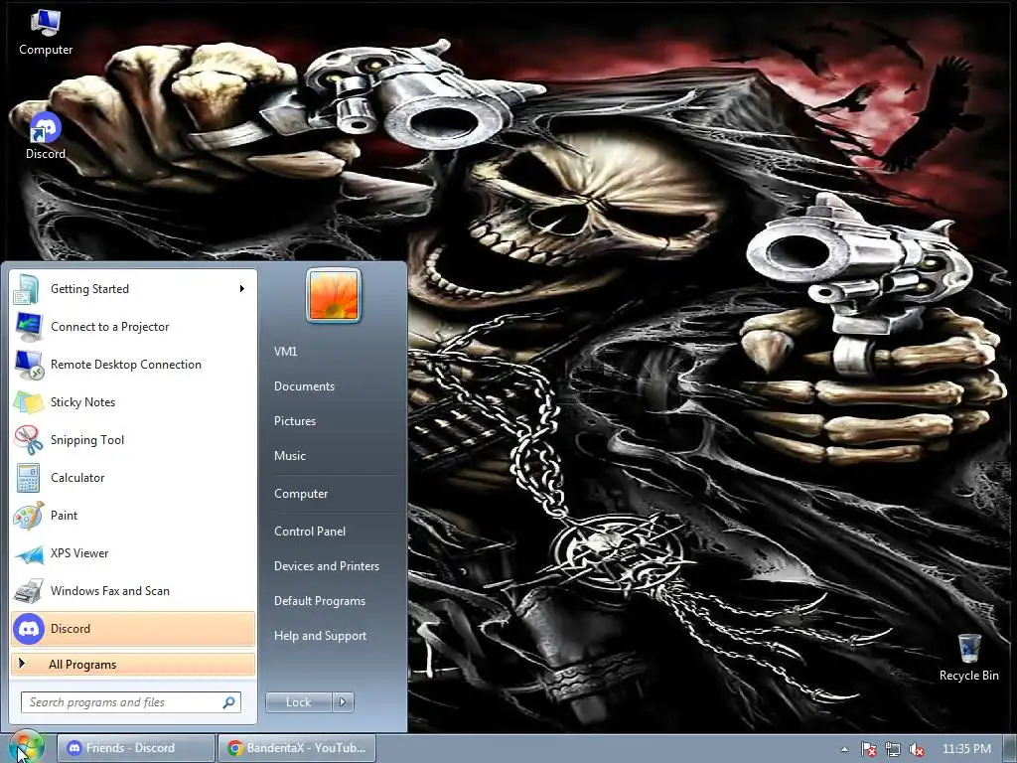Open the Computer desktop icon
Image resolution: width=1017 pixels, height=763 pixels.
click(46, 33)
